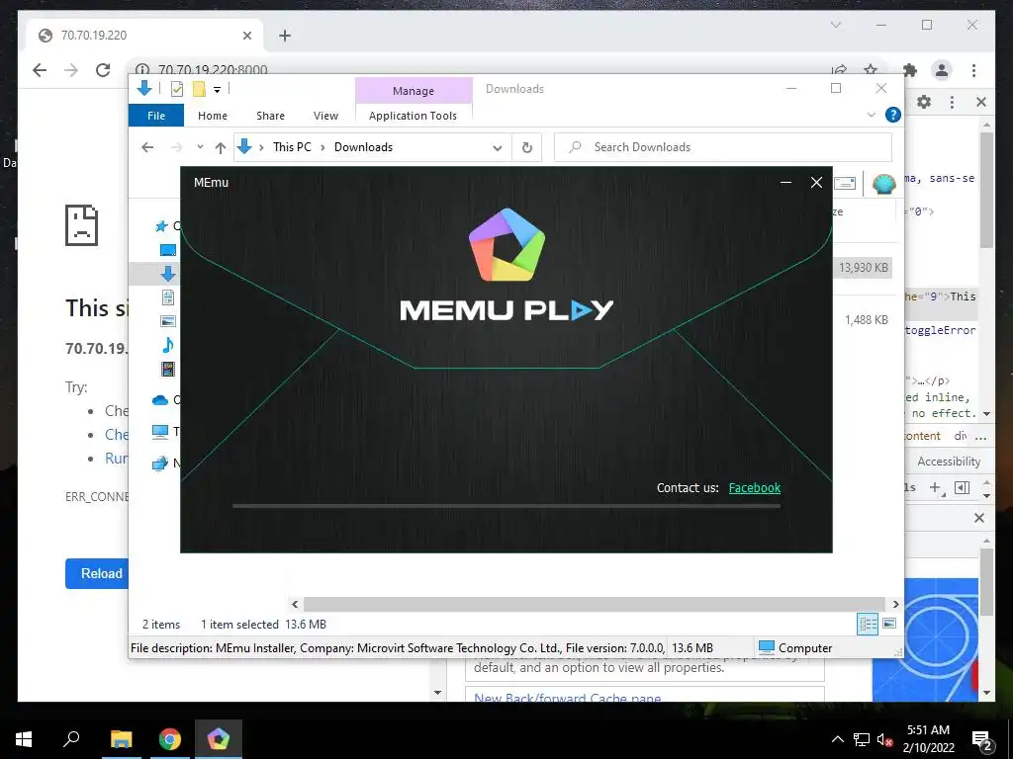This screenshot has width=1013, height=759.
Task: Open the Action Center notifications icon
Action: pos(981,739)
